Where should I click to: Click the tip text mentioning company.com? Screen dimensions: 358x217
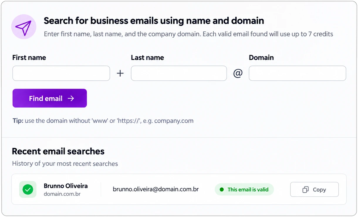click(x=103, y=121)
